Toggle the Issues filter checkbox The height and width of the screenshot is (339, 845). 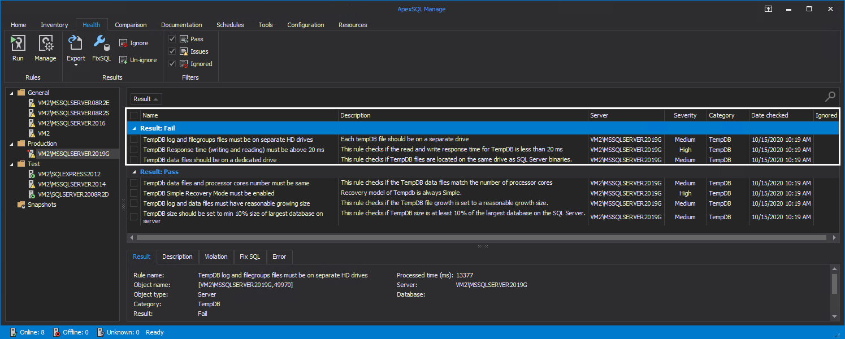(x=172, y=51)
